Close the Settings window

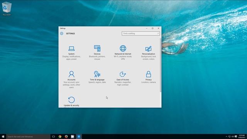click(x=159, y=28)
